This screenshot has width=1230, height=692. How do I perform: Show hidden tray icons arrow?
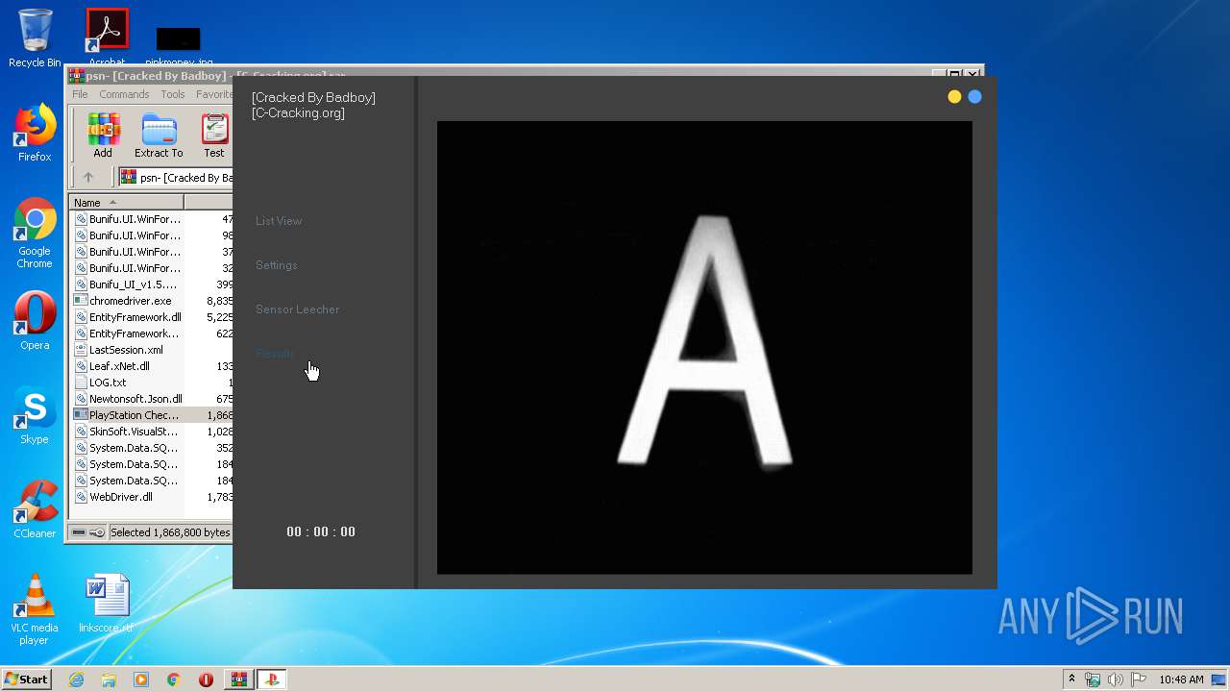click(1071, 680)
